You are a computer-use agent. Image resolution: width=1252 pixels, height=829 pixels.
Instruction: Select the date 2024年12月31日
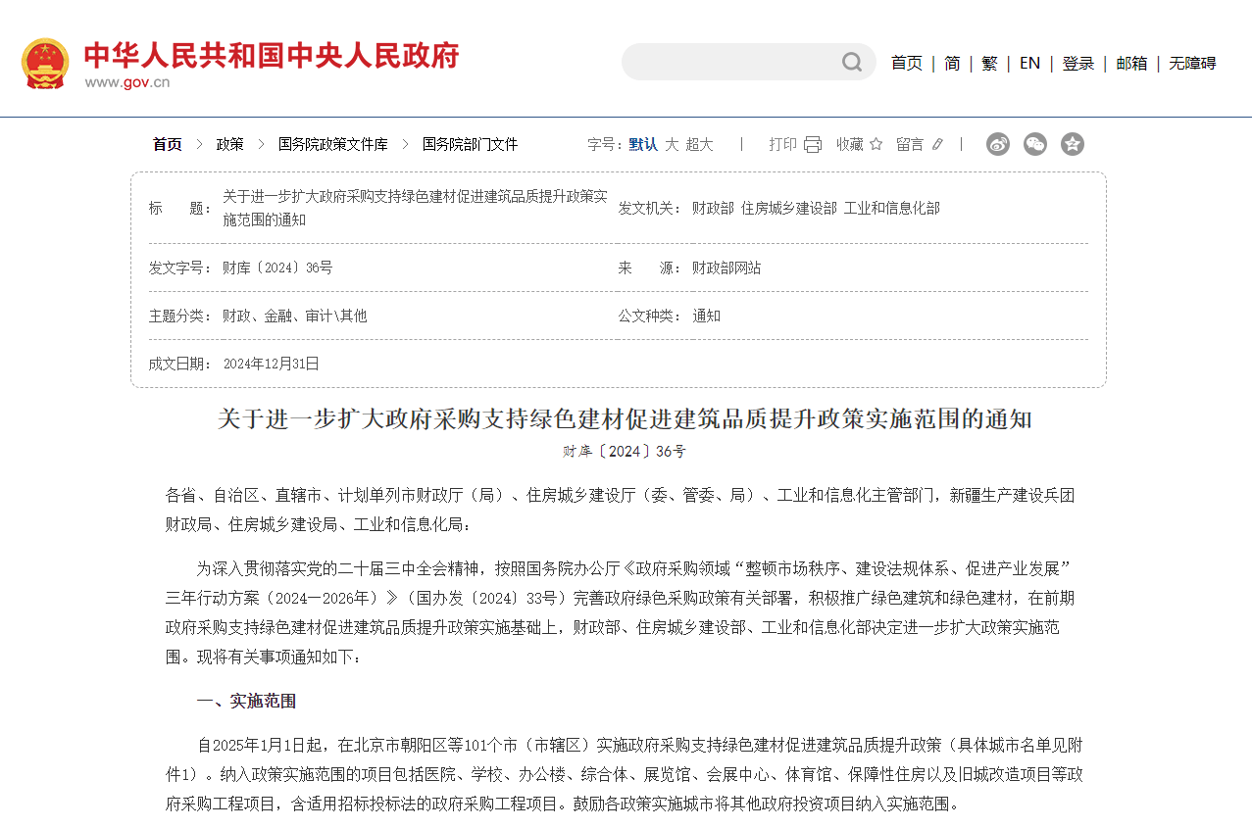(x=272, y=364)
